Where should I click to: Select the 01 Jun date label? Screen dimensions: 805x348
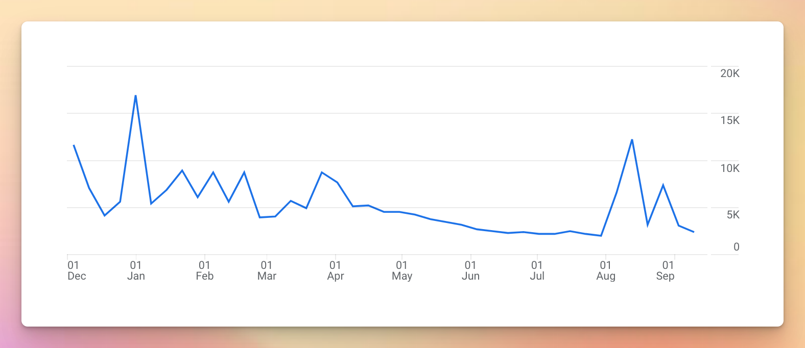click(470, 270)
